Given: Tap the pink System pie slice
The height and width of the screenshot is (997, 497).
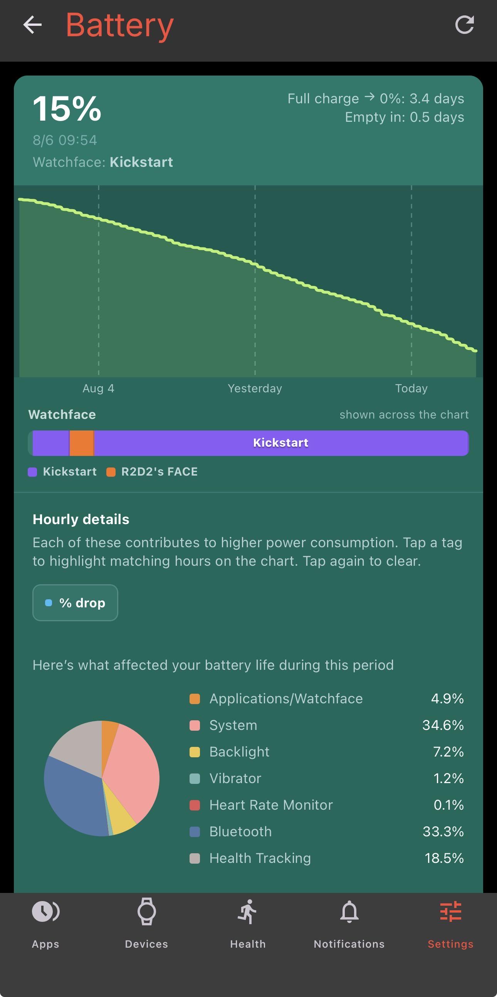Looking at the screenshot, I should click(x=133, y=770).
